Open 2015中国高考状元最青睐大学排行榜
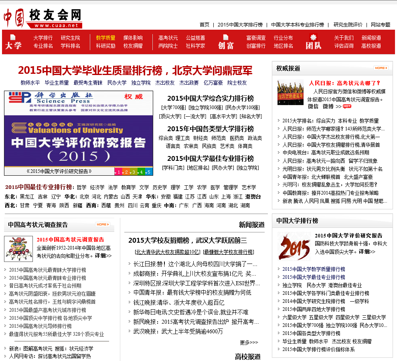 (48, 270)
